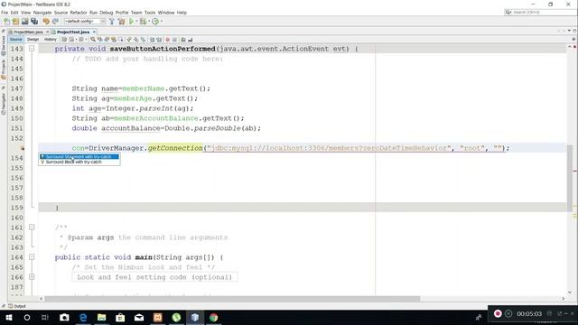The width and height of the screenshot is (578, 325).
Task: Open the Run Project dropdown arrow
Action: click(136, 22)
